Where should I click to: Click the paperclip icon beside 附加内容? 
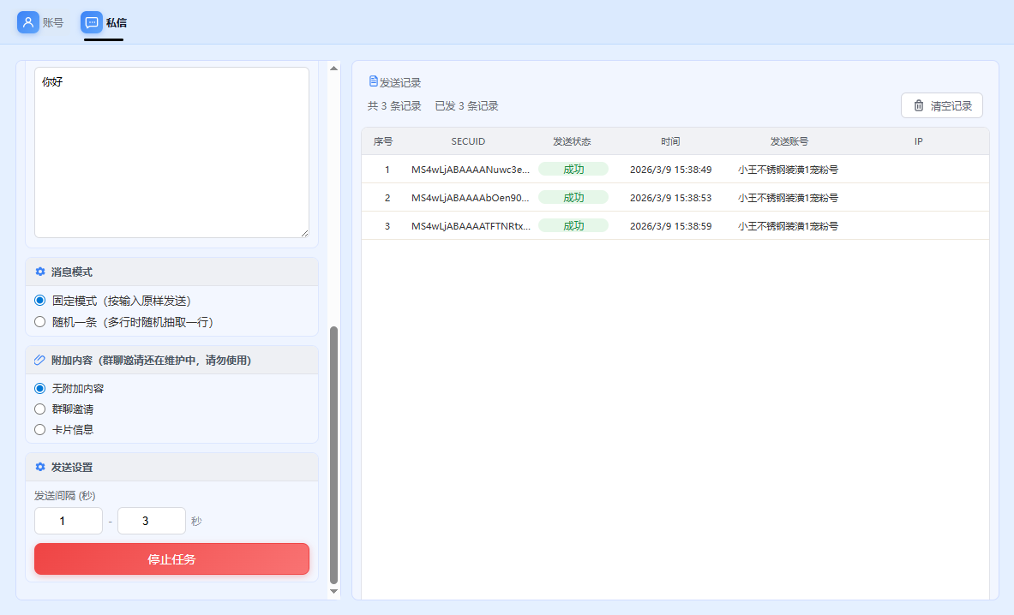(x=40, y=360)
